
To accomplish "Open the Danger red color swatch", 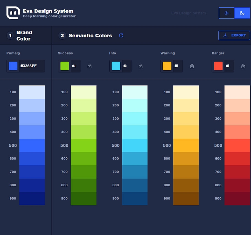I will pyautogui.click(x=218, y=66).
